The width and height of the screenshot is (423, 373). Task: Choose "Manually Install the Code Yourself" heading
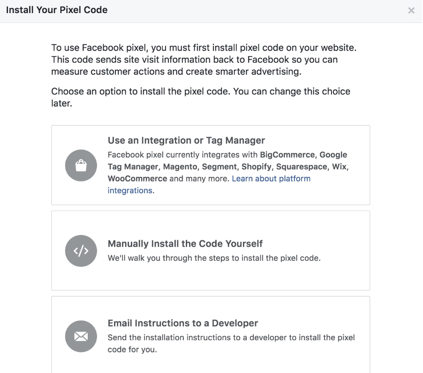pyautogui.click(x=185, y=244)
